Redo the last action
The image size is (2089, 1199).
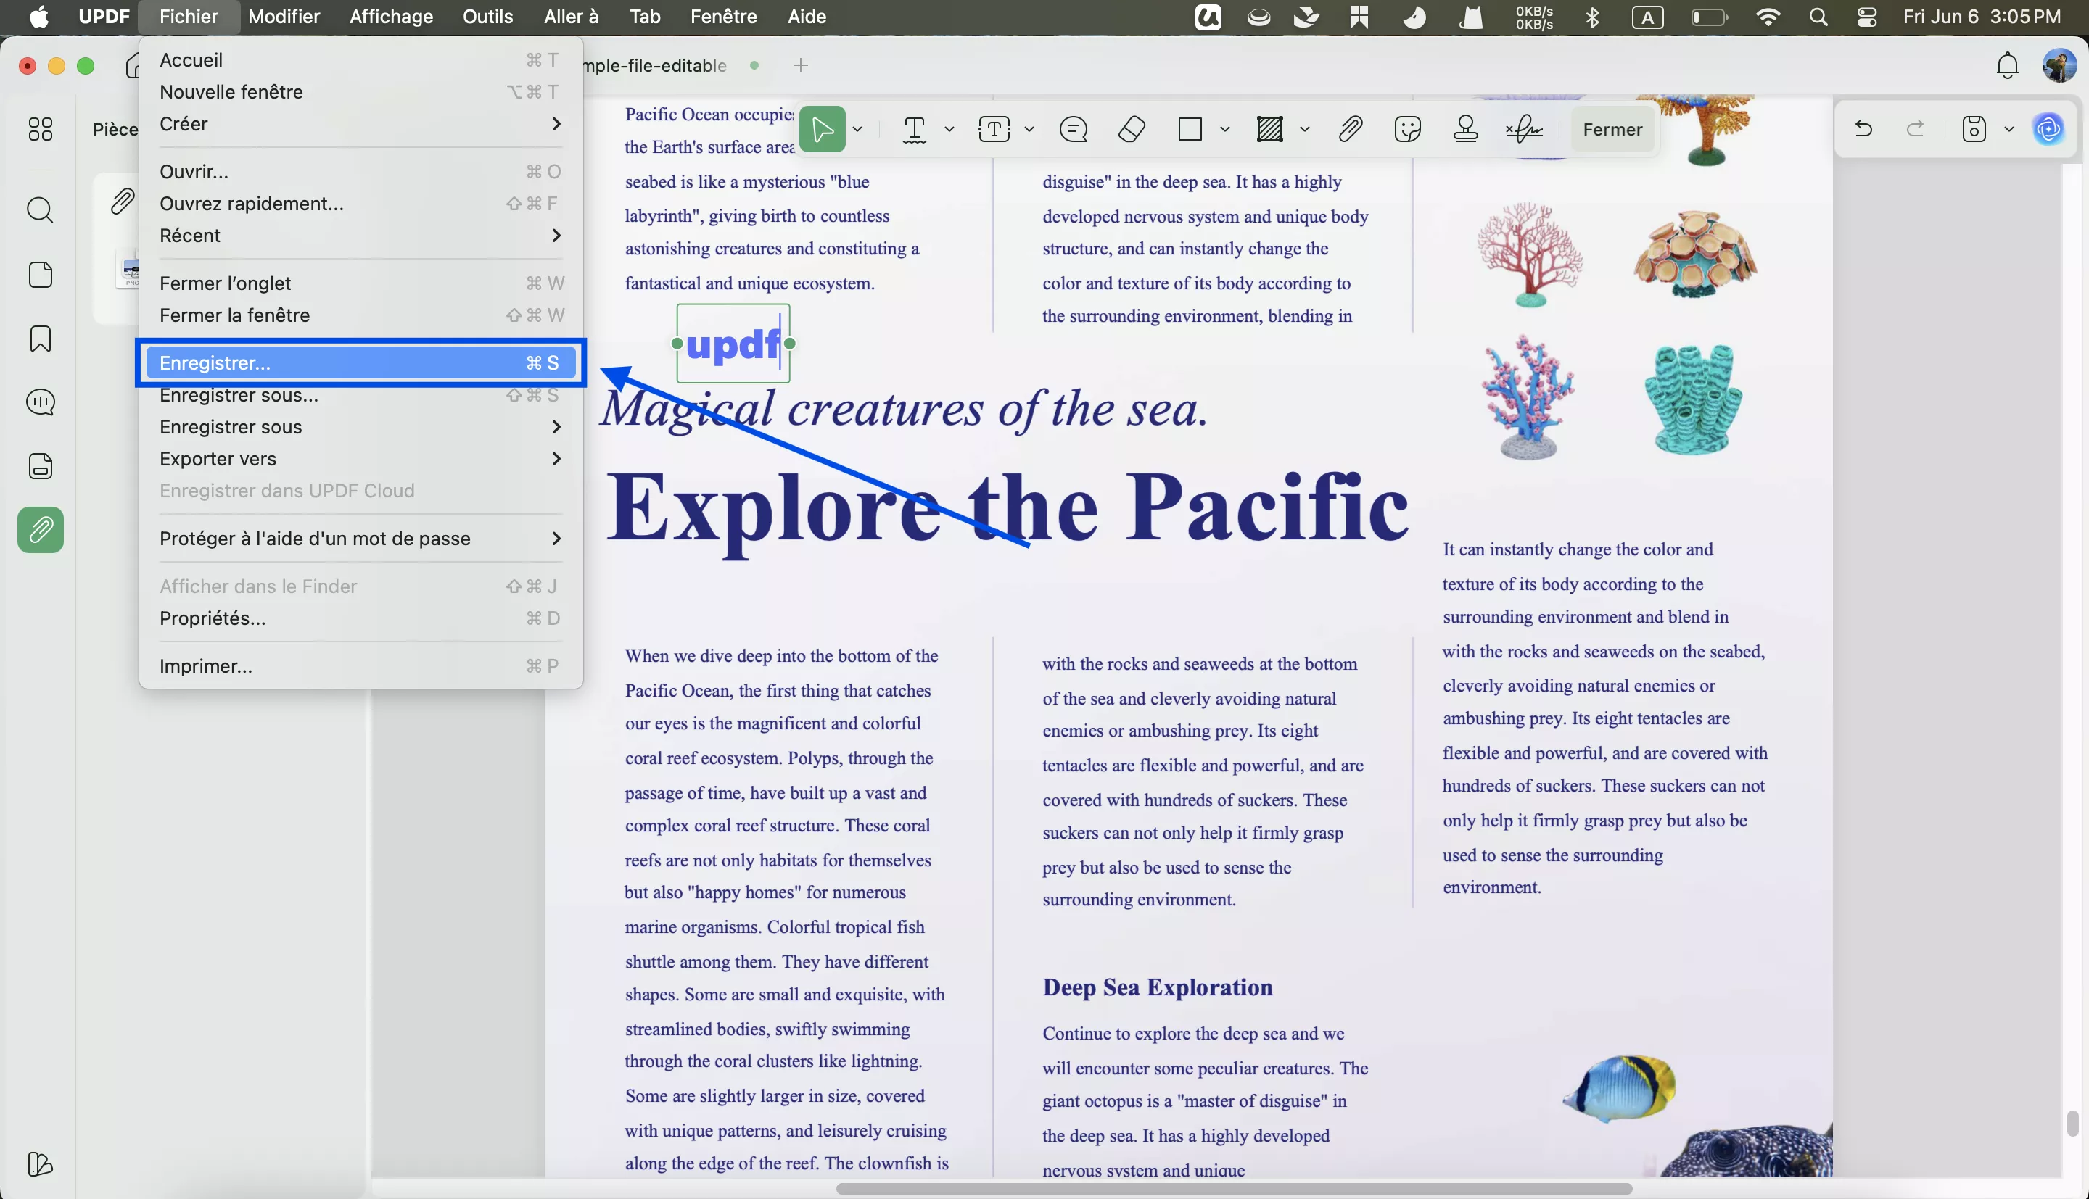coord(1916,128)
